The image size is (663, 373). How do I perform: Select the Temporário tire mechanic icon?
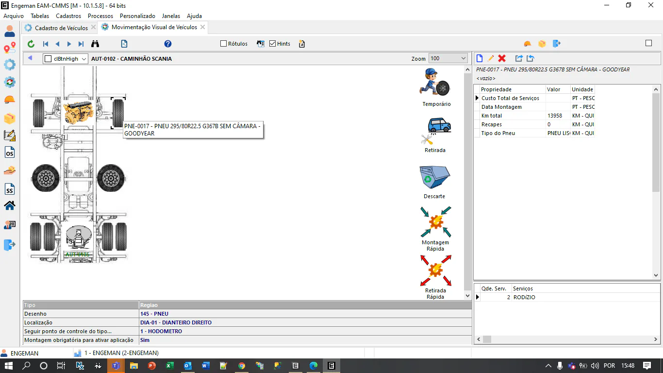(x=435, y=82)
